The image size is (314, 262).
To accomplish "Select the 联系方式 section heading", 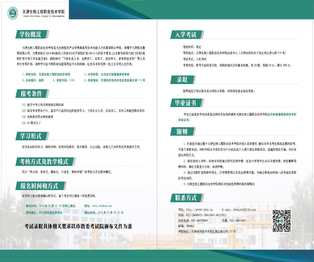I will pyautogui.click(x=186, y=198).
